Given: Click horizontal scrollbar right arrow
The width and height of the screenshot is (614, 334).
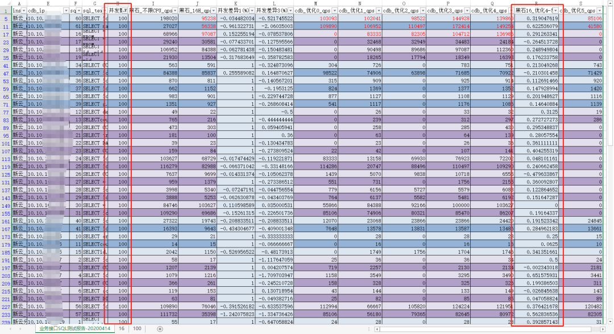Looking at the screenshot, I should click(x=603, y=329).
